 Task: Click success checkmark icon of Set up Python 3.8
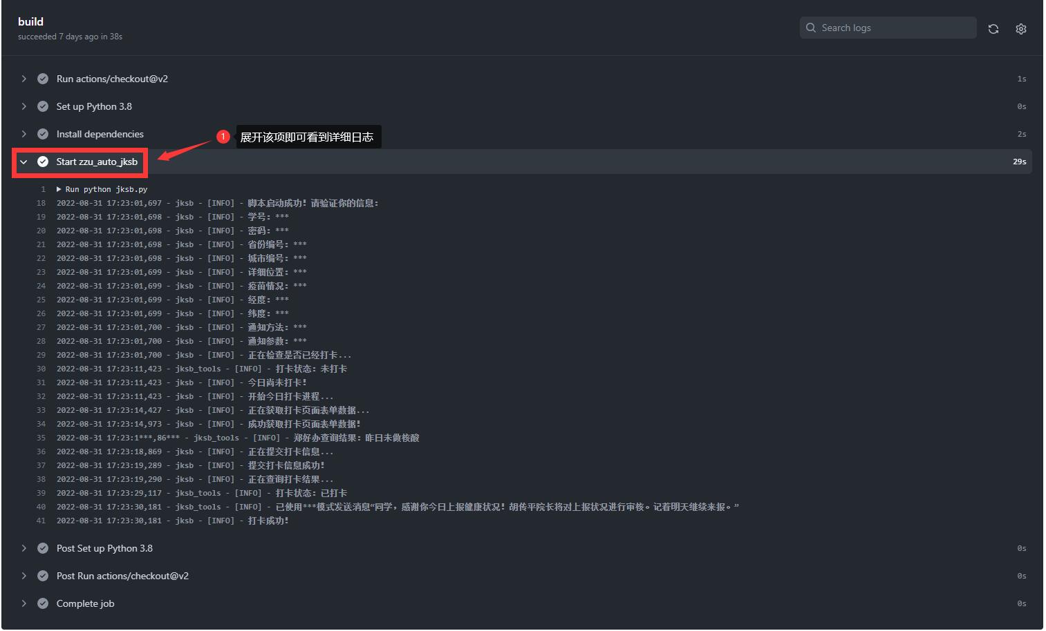43,106
